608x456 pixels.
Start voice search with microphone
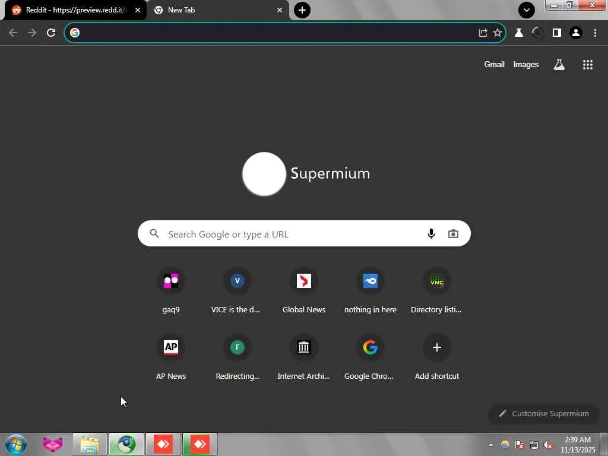pyautogui.click(x=431, y=233)
